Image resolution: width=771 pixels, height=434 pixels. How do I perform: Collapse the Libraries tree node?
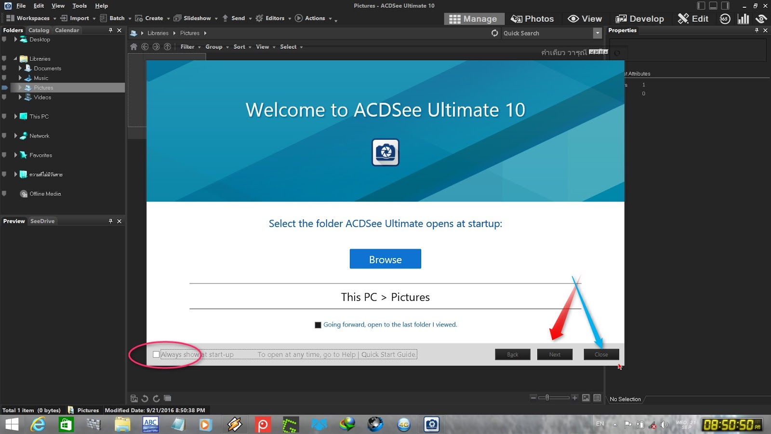click(15, 59)
